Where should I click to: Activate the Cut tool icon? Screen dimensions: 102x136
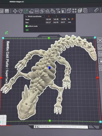37,11
